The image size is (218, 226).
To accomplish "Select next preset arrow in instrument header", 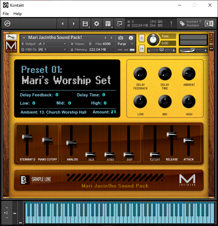I will (x=112, y=38).
